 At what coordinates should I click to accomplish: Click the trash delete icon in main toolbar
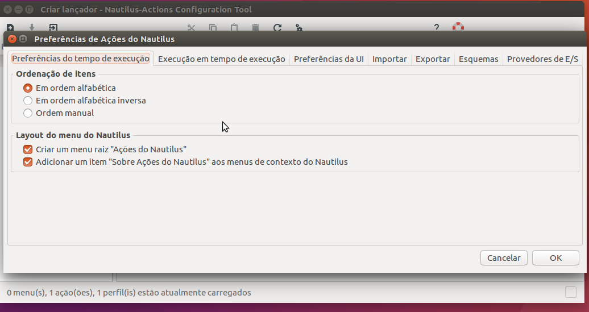coord(255,27)
